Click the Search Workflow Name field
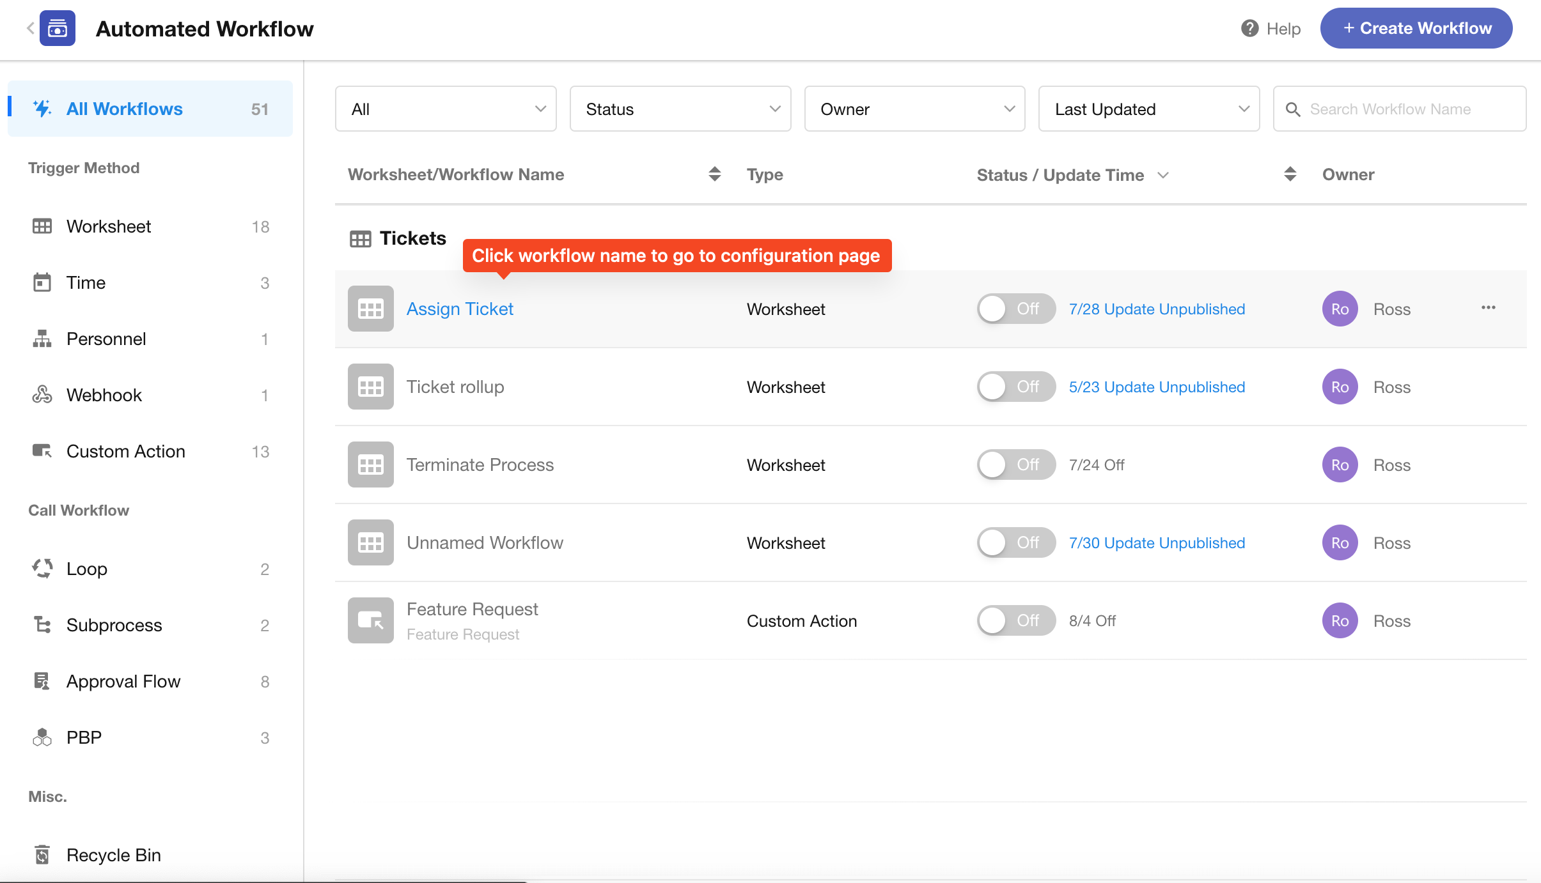Viewport: 1541px width, 883px height. coord(1407,109)
